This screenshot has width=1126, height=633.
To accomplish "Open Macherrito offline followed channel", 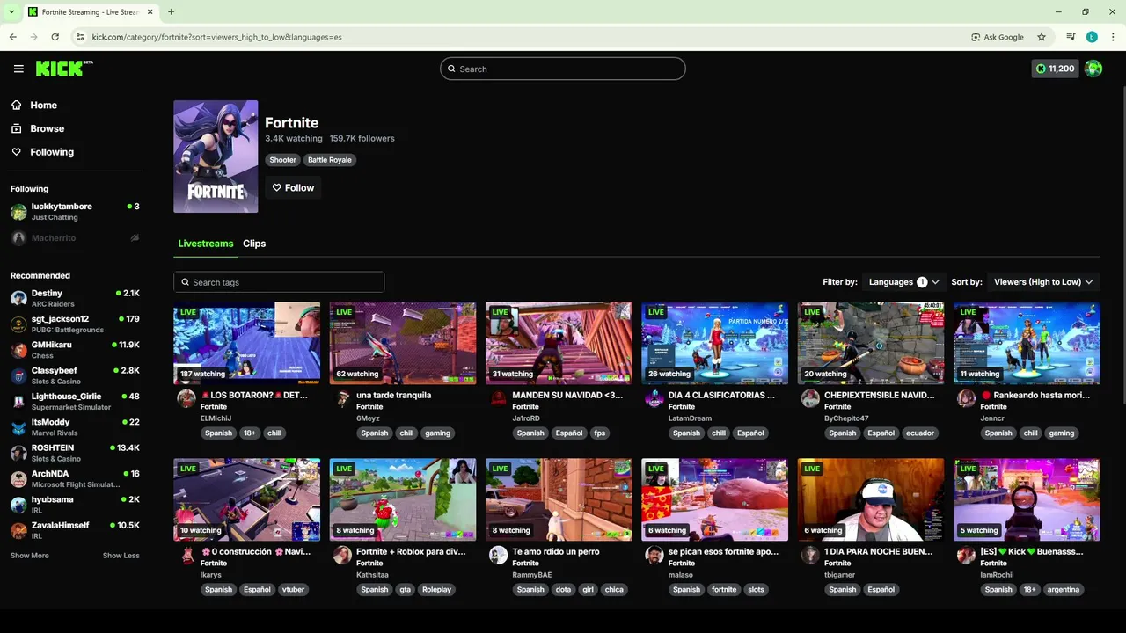I will point(75,238).
